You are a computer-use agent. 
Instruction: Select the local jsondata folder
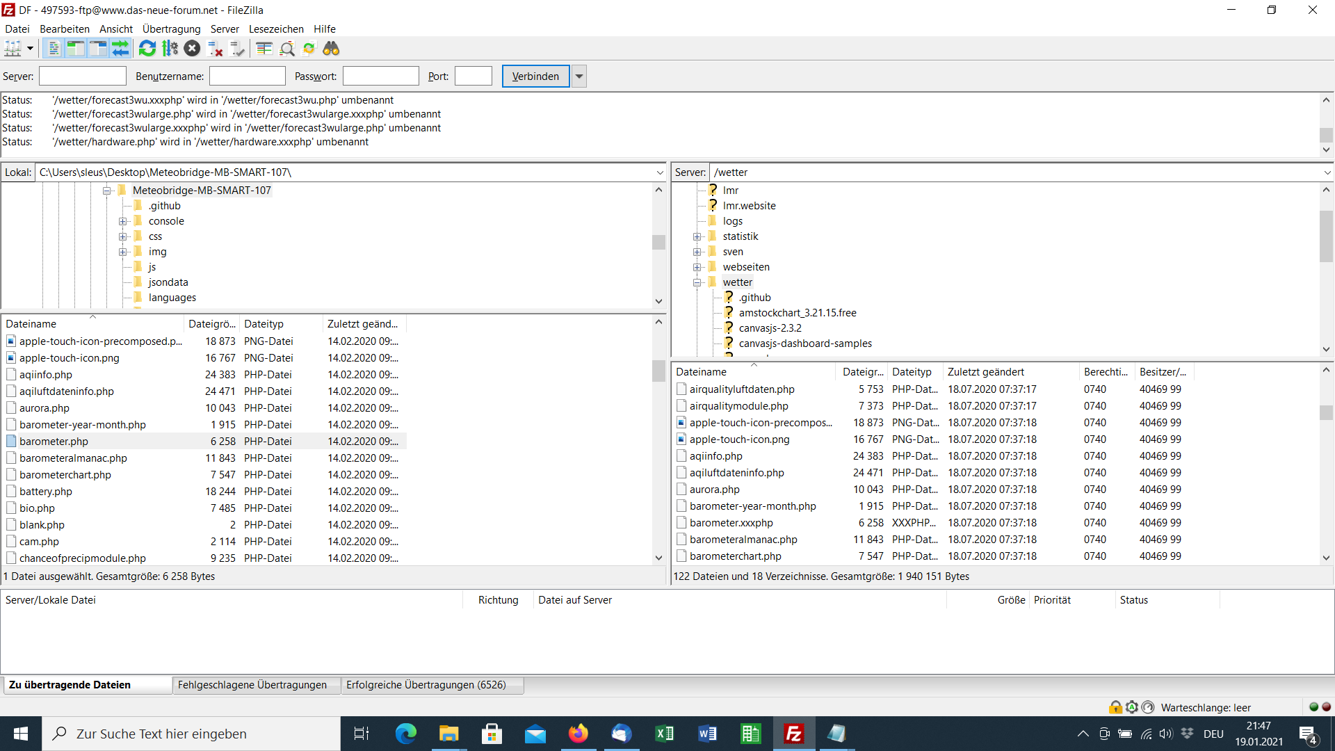coord(168,282)
